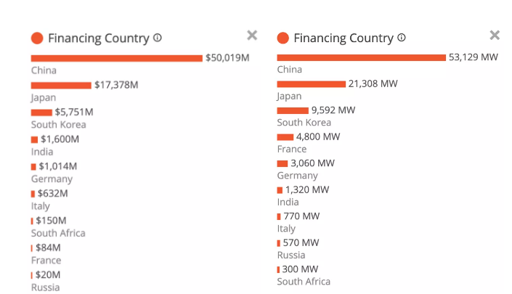Click the Japan $17,378M bar
512x294 pixels.
click(61, 85)
